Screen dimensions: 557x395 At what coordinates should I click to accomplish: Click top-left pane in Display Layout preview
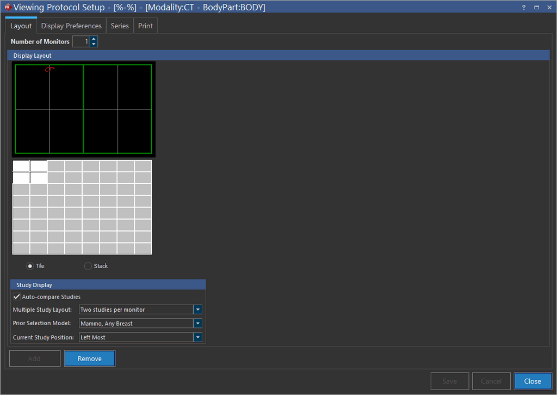tap(33, 87)
